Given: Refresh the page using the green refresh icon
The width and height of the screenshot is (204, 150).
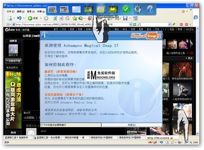Looking at the screenshot, I should (x=55, y=18).
